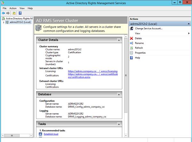
Task: Open the View submenu arrow in Actions
Action: coord(189,33)
